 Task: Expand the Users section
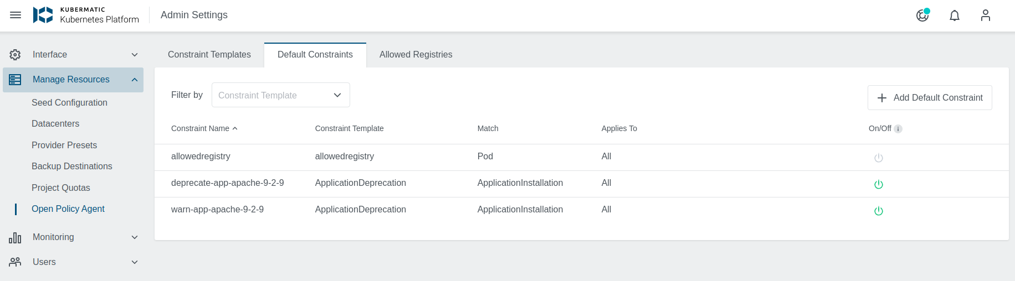point(134,262)
